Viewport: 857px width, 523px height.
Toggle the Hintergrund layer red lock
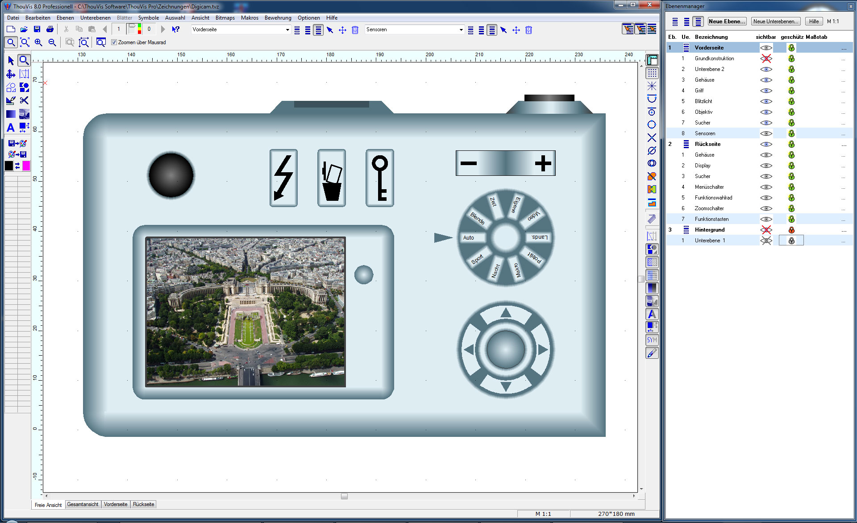791,230
